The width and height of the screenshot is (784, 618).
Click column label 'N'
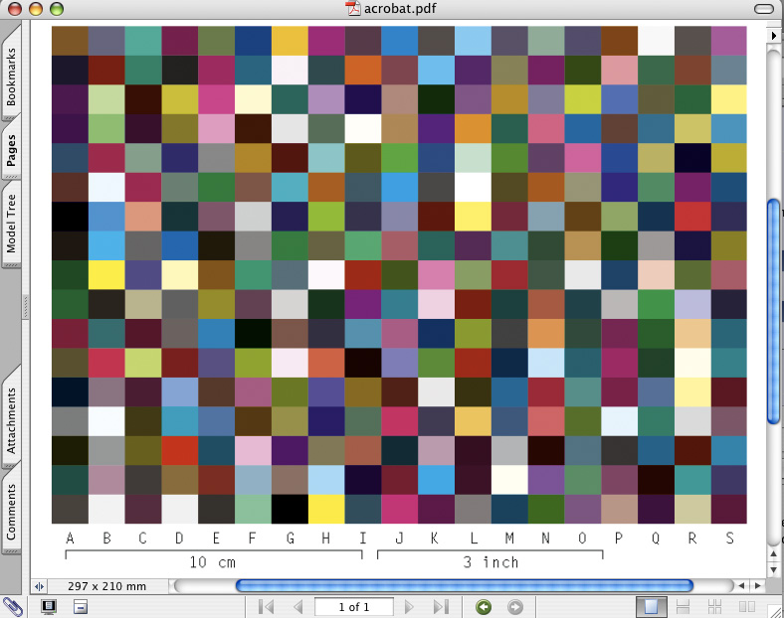point(546,539)
